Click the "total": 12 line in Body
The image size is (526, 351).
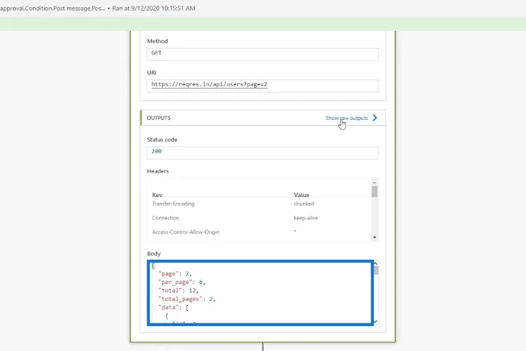click(178, 290)
